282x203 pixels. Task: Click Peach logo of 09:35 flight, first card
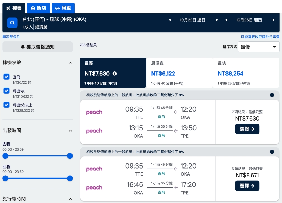pos(94,112)
